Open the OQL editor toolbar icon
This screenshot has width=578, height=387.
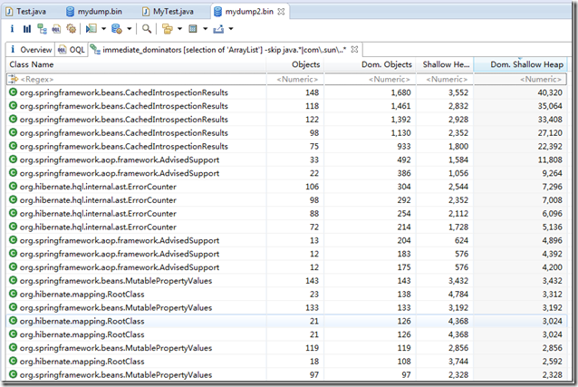(57, 29)
